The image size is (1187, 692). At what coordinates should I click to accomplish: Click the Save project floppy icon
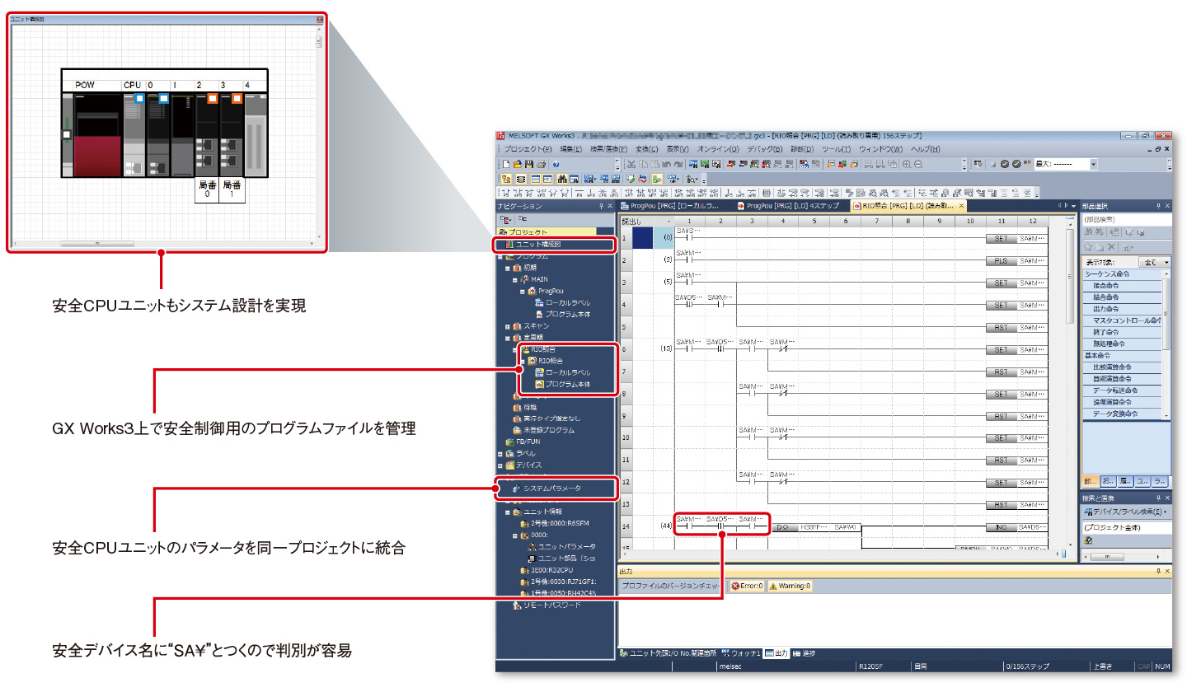[x=529, y=165]
